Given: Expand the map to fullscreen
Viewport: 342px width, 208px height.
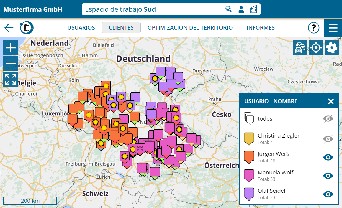Looking at the screenshot, I should 11,79.
